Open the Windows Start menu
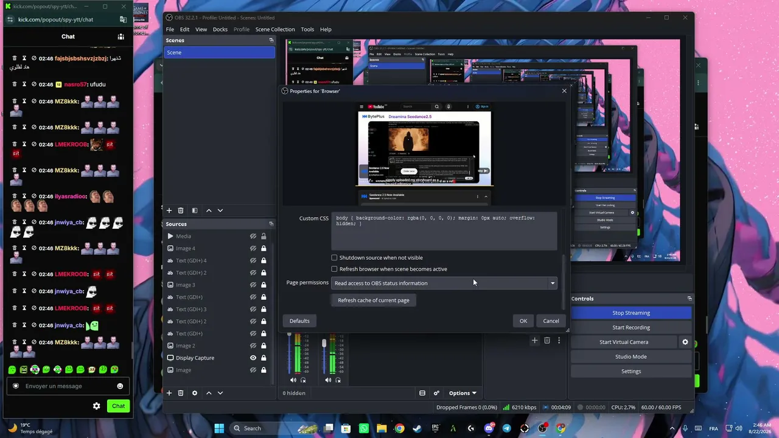Image resolution: width=779 pixels, height=438 pixels. [219, 428]
